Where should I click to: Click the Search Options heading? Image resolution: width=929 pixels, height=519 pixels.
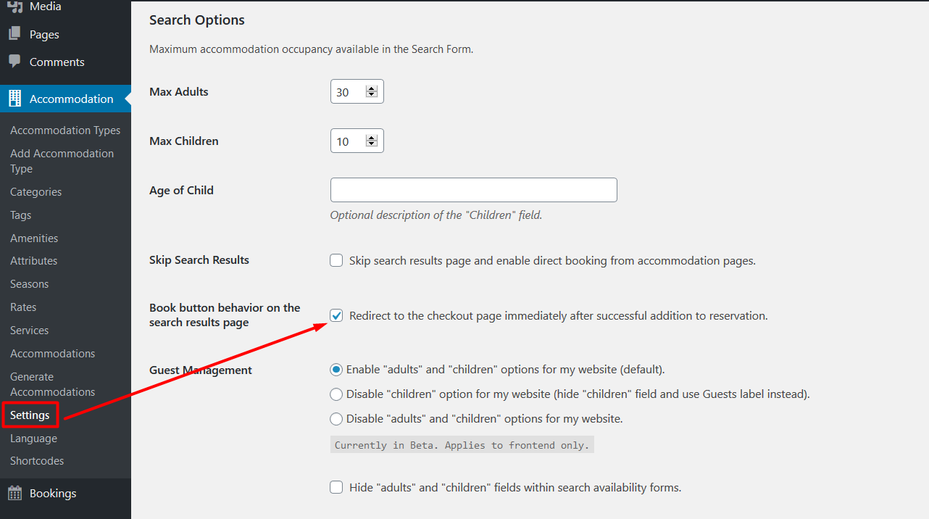pos(197,20)
